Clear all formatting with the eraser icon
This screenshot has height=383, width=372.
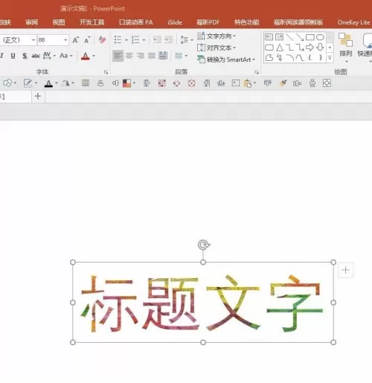pyautogui.click(x=102, y=39)
